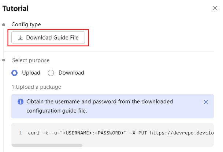Click the <USERNAME>:<PASSWORD> placeholder in the command
The height and width of the screenshot is (152, 223).
93,133
